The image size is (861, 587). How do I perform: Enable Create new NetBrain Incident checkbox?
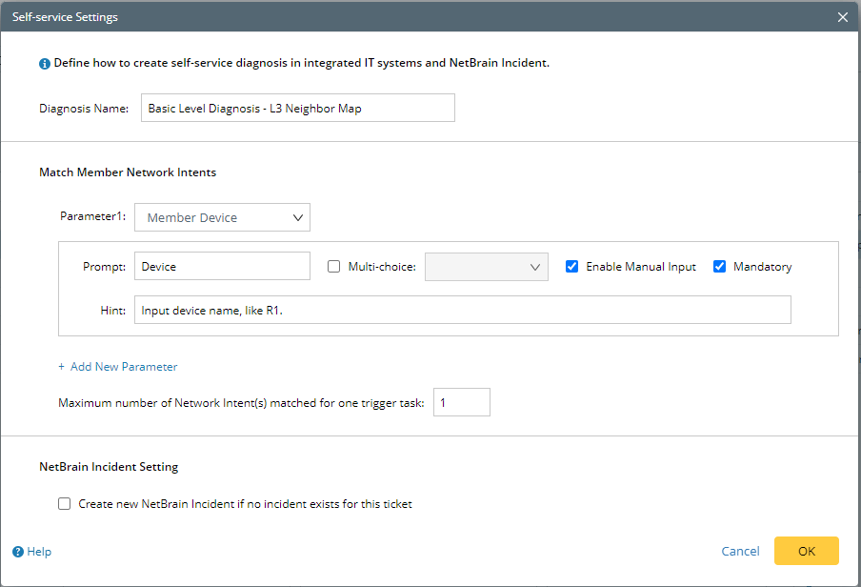pos(64,504)
